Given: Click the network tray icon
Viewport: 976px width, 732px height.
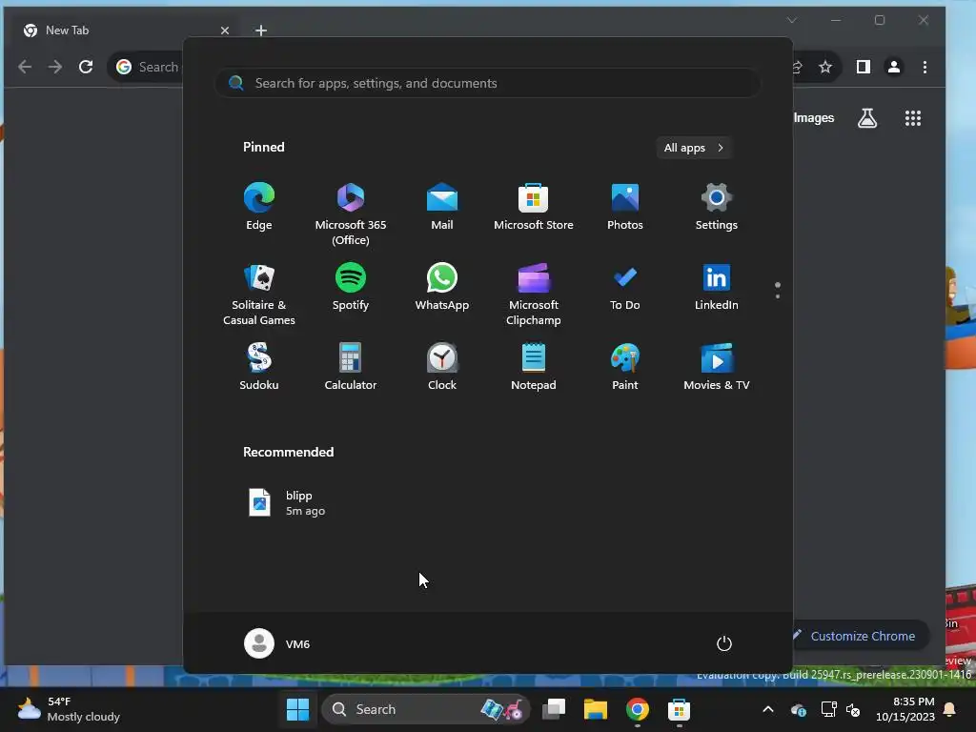Looking at the screenshot, I should pyautogui.click(x=828, y=709).
